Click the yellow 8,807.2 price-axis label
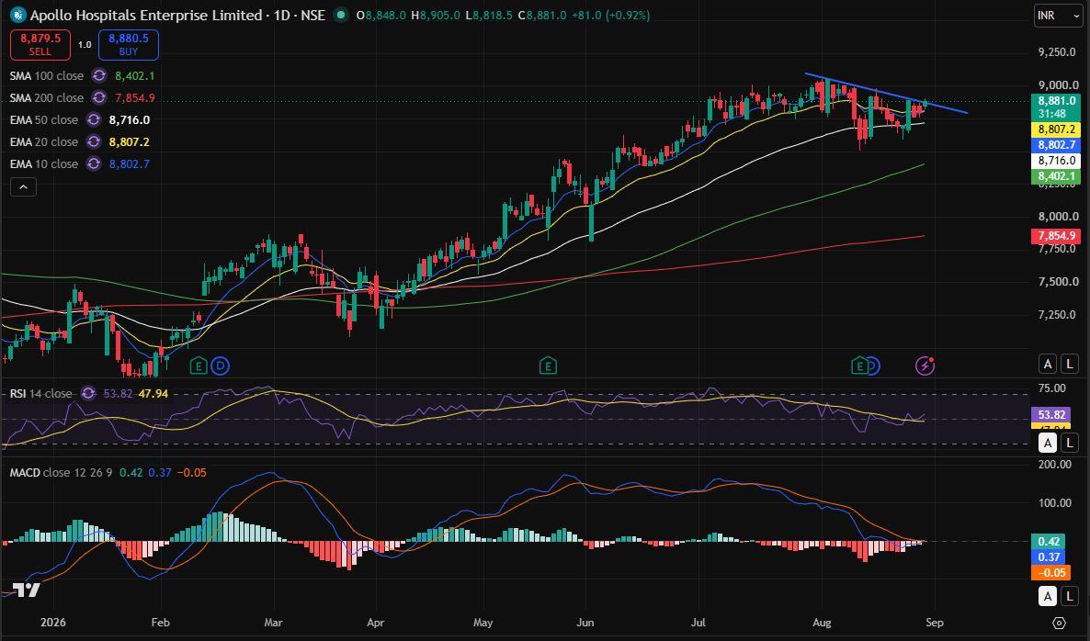 point(1056,129)
